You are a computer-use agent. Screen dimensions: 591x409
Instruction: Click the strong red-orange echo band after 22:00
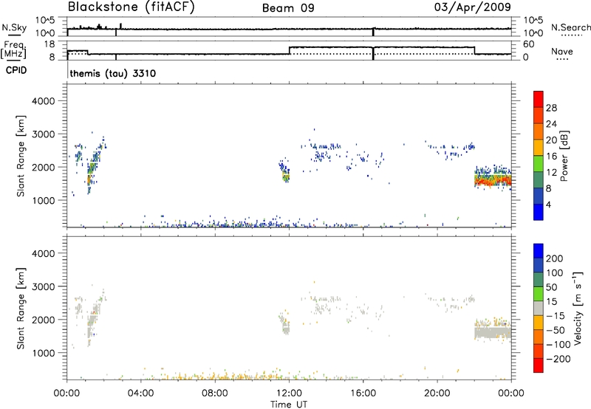pyautogui.click(x=493, y=181)
